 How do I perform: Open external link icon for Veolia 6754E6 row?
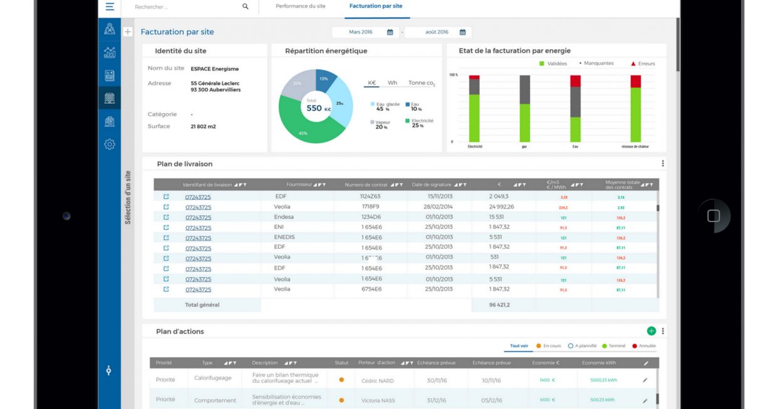[166, 289]
